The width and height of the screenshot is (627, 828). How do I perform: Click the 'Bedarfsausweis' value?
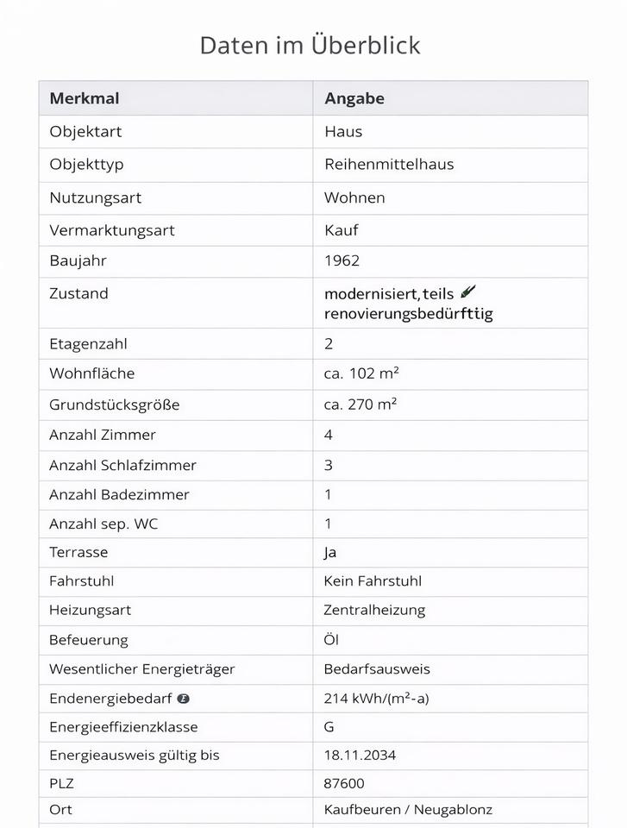377,668
